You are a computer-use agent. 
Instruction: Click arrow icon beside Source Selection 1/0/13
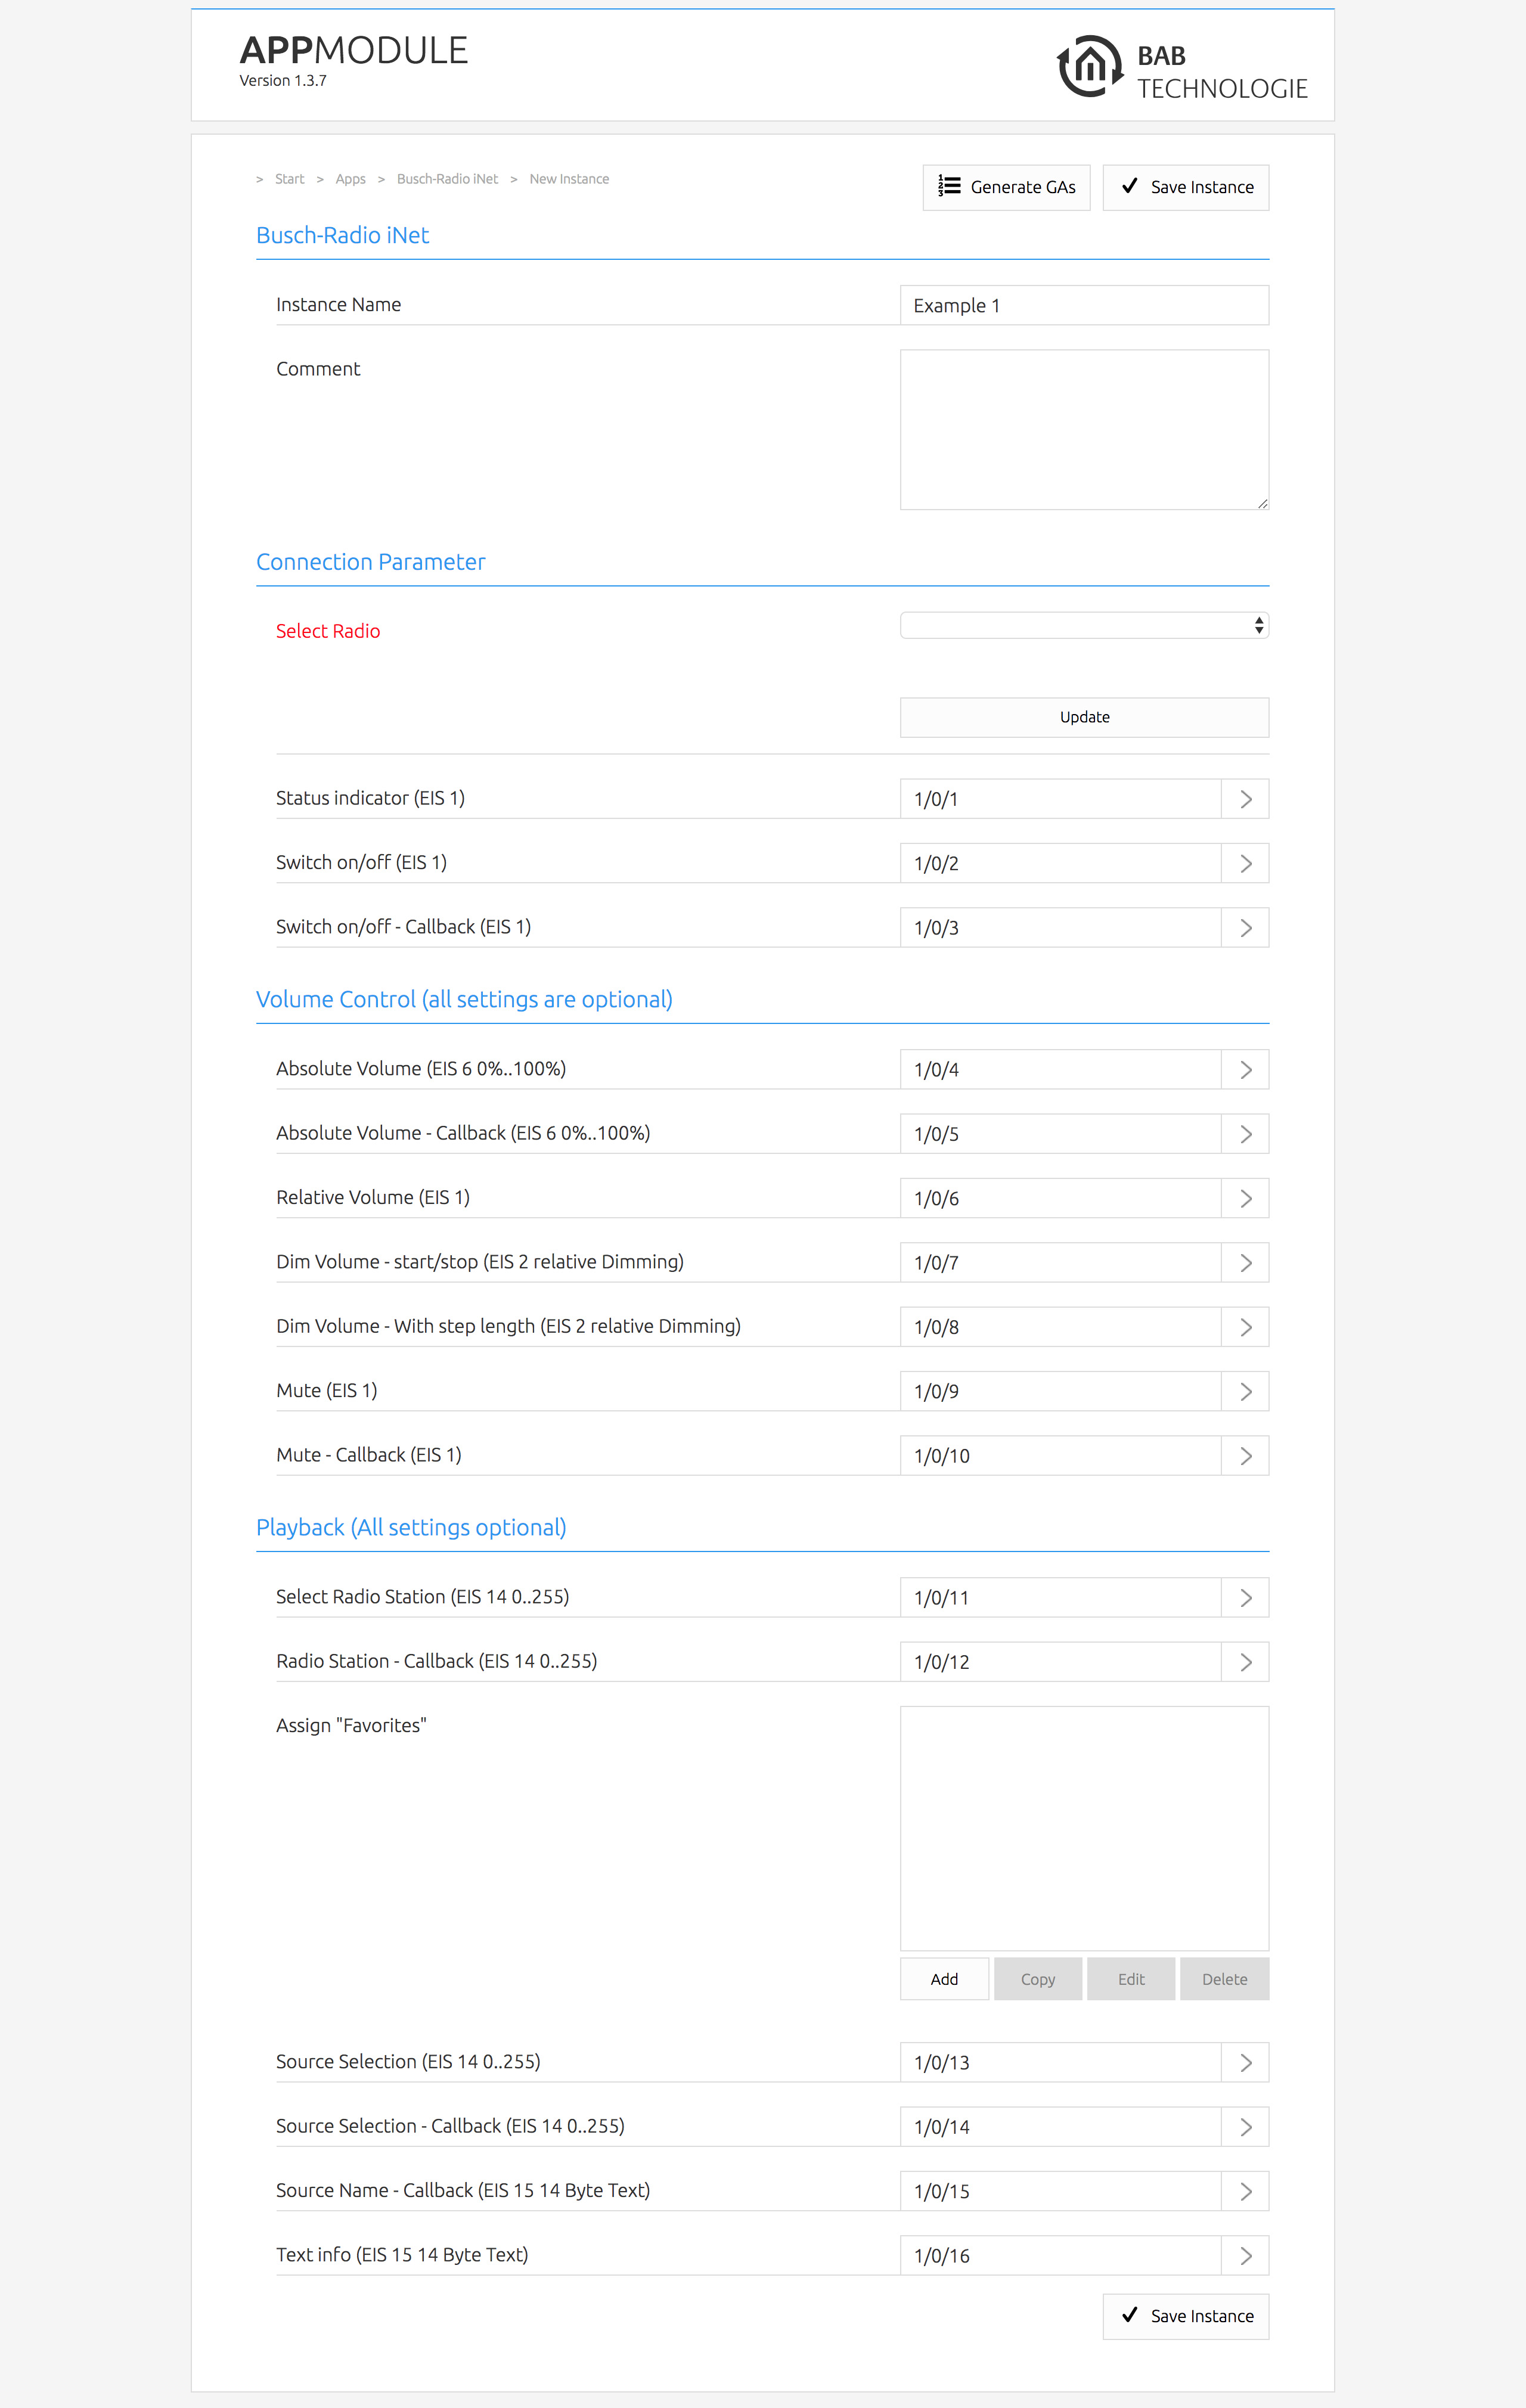(x=1245, y=2062)
